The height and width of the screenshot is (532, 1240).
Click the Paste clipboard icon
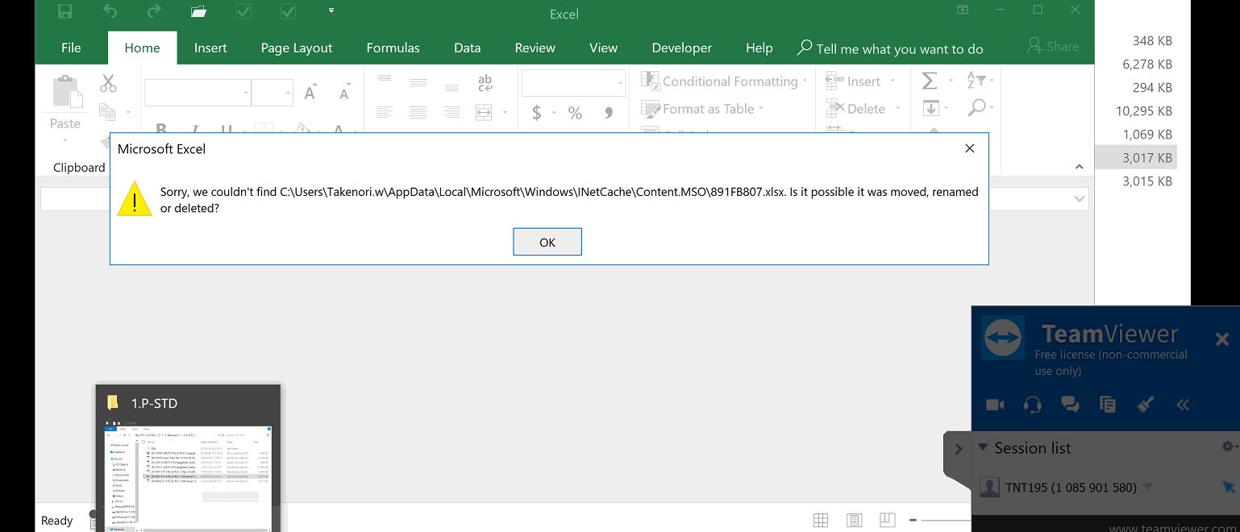pyautogui.click(x=68, y=91)
